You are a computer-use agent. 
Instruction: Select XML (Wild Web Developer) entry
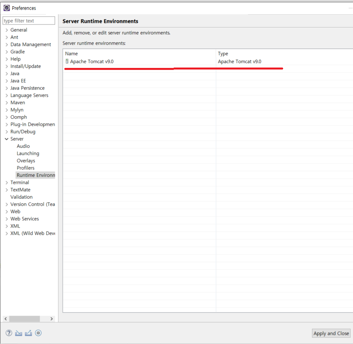click(x=33, y=233)
